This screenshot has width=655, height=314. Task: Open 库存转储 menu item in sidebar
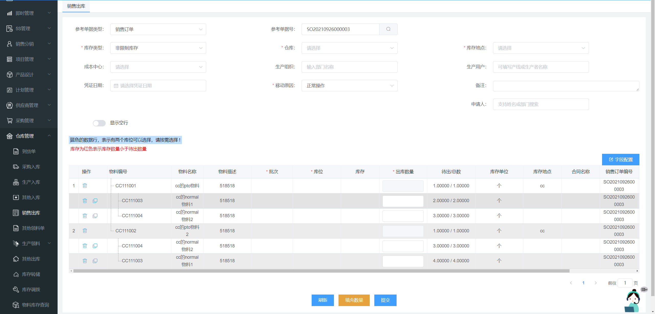point(31,274)
